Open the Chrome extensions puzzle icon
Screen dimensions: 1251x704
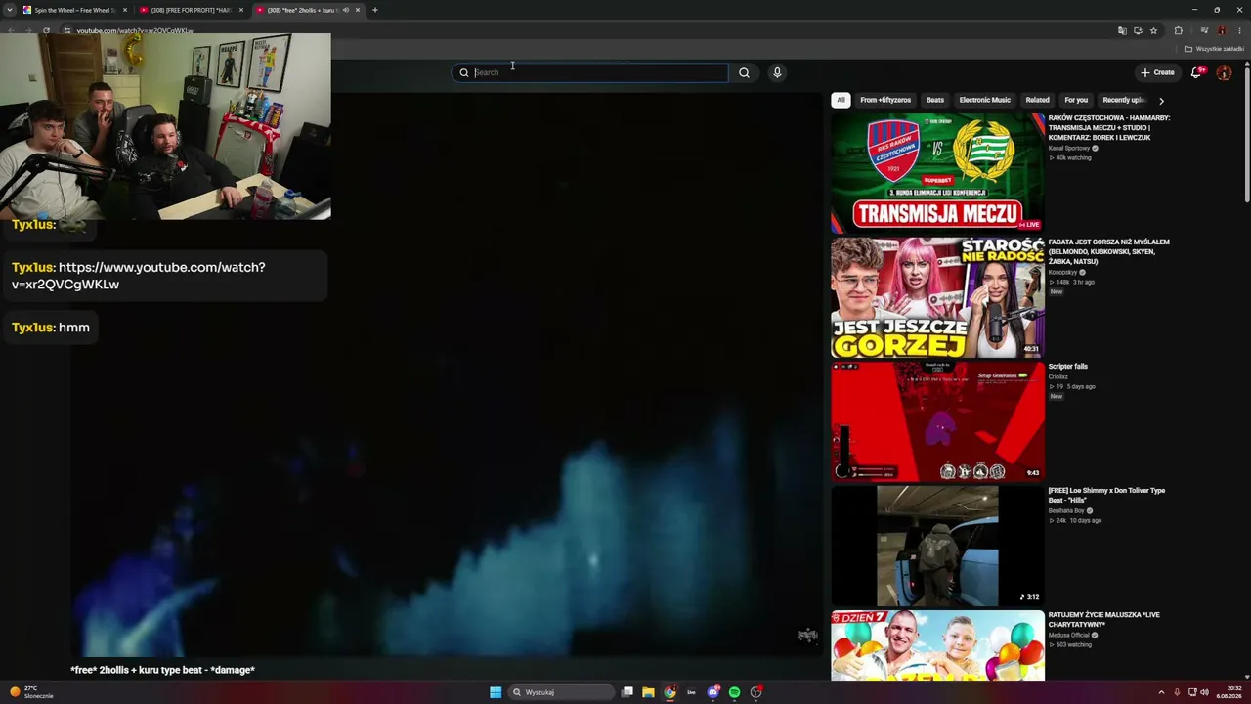1178,30
